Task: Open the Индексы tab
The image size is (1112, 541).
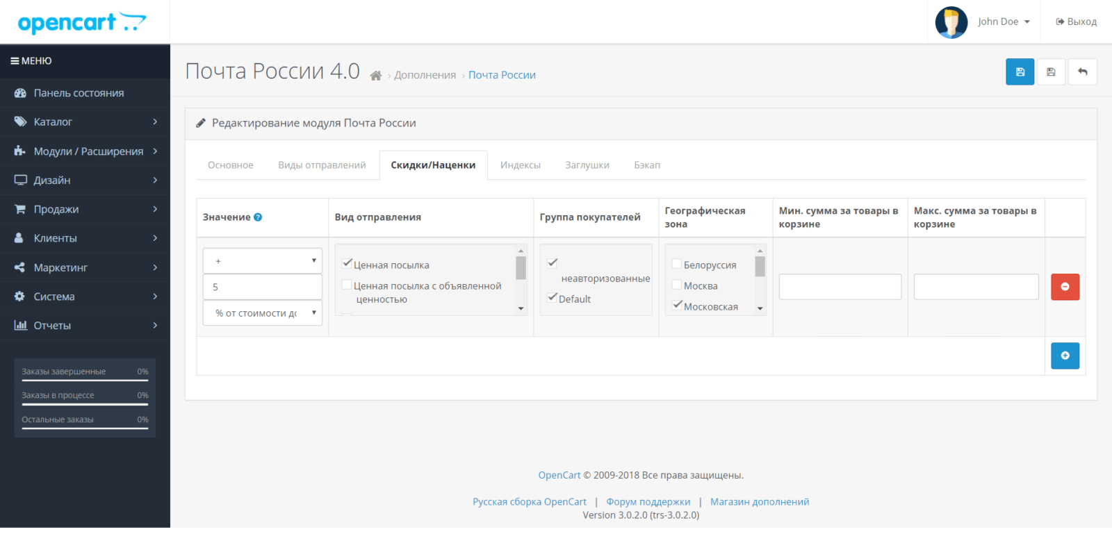Action: [x=521, y=165]
